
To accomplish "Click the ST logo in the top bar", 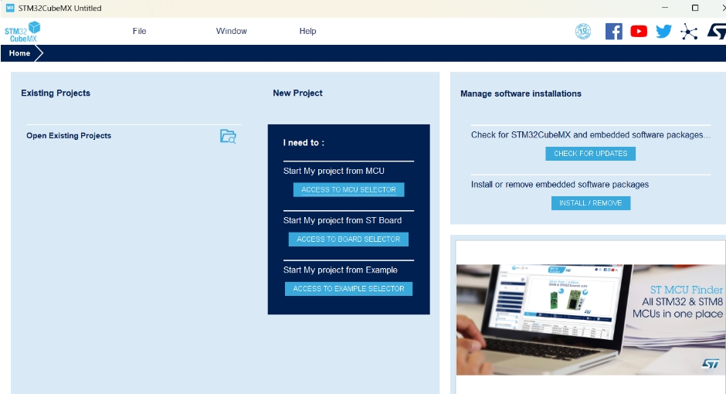I will (x=717, y=32).
